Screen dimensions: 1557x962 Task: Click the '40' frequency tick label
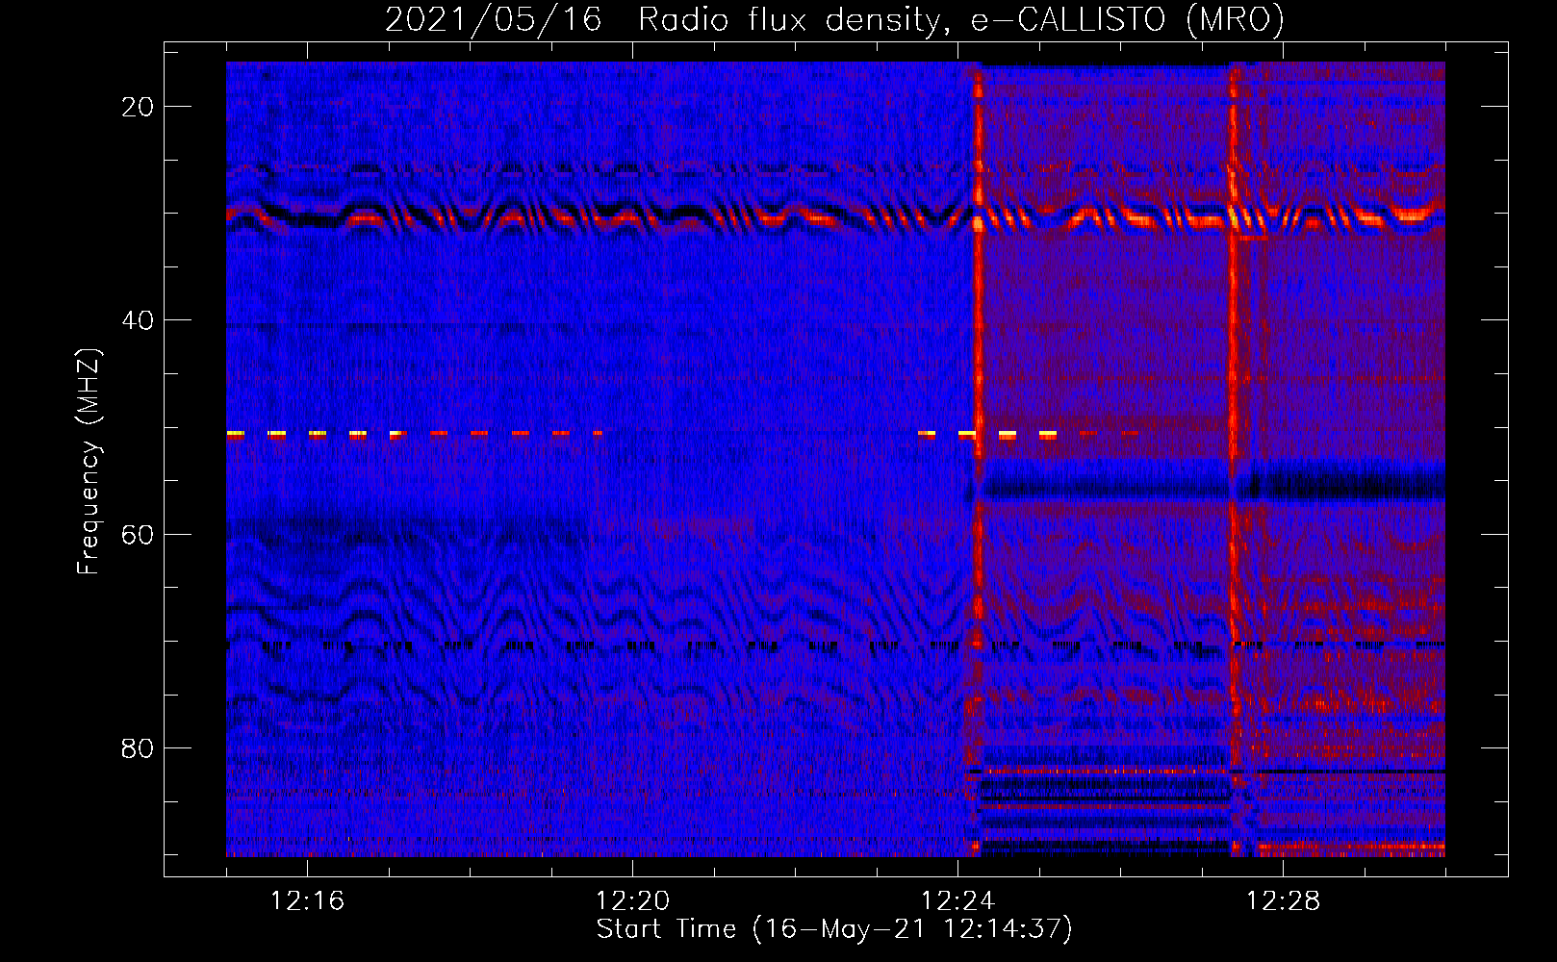click(x=138, y=320)
